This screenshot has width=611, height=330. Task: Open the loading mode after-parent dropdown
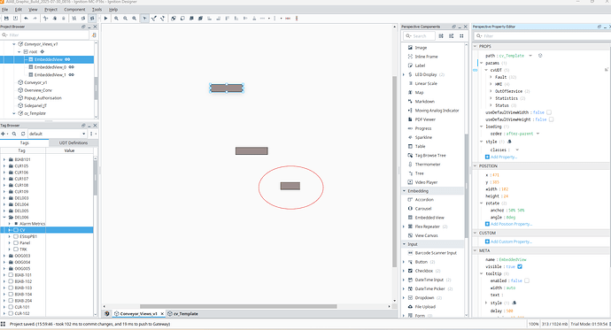pyautogui.click(x=538, y=134)
